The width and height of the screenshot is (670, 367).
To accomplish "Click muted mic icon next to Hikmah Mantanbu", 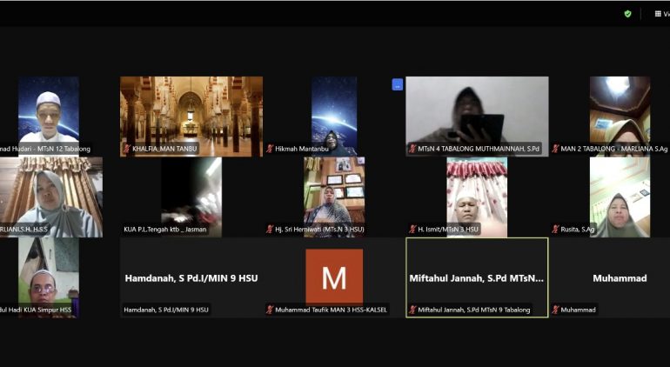I will pyautogui.click(x=270, y=149).
